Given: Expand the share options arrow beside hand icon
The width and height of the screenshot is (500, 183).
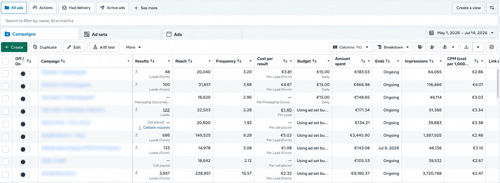Looking at the screenshot, I should (x=453, y=47).
